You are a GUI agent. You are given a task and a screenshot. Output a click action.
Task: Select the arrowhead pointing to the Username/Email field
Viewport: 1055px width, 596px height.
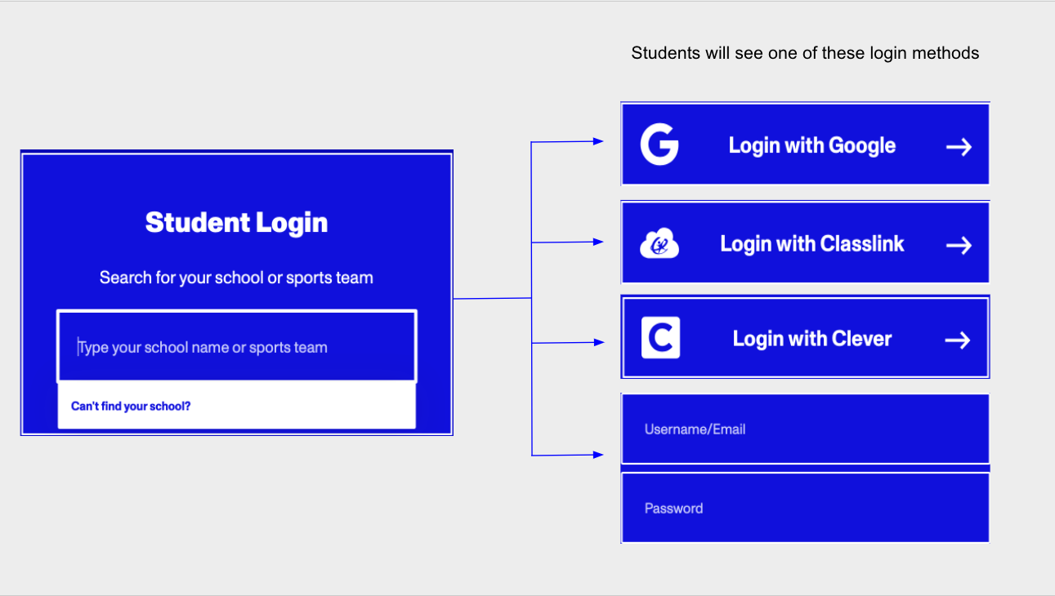click(x=598, y=455)
